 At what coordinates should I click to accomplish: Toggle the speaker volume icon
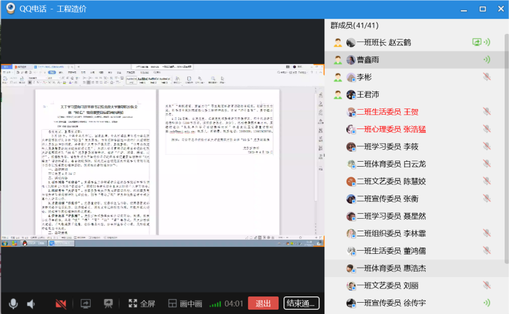31,303
